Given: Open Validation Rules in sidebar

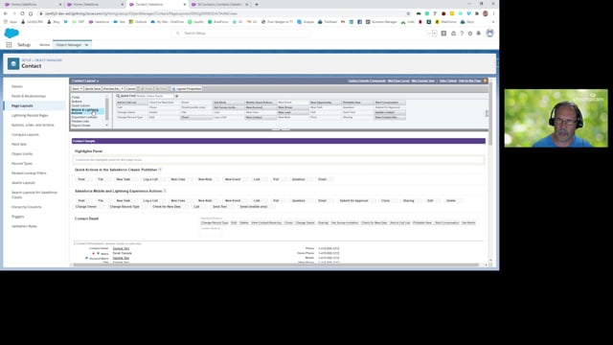Looking at the screenshot, I should (24, 226).
